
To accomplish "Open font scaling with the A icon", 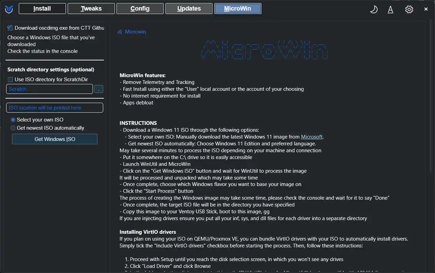I will (x=390, y=10).
